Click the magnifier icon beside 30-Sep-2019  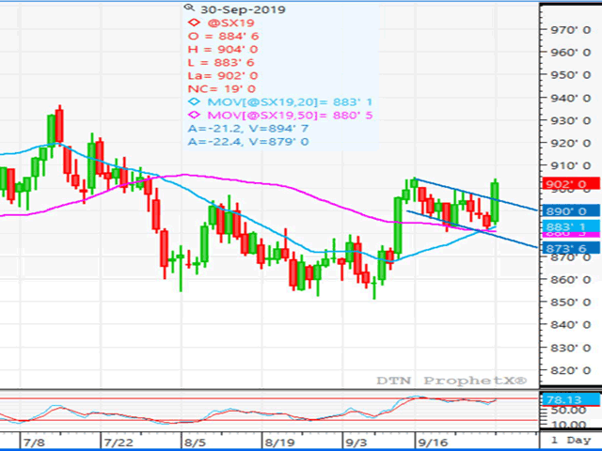tap(191, 9)
